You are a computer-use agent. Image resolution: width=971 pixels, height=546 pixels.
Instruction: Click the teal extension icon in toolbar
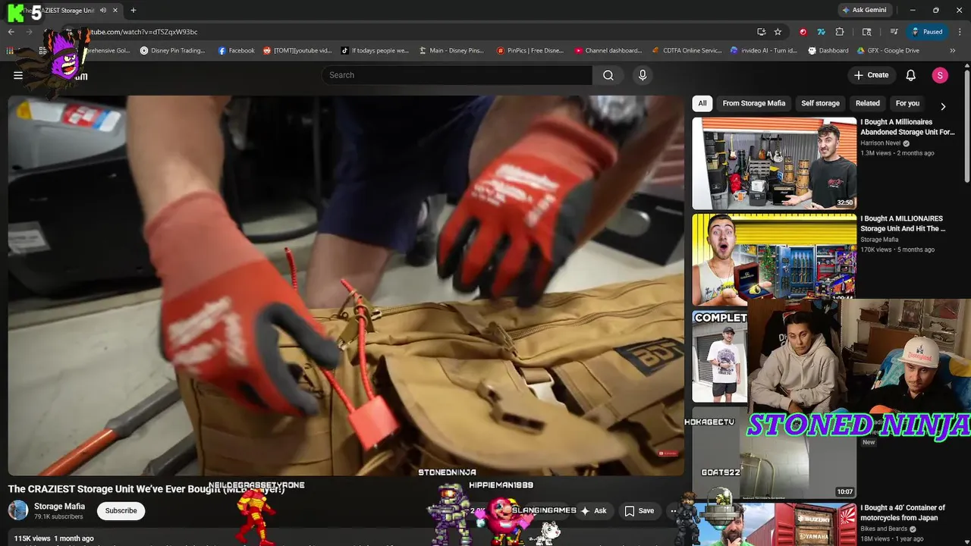[822, 32]
